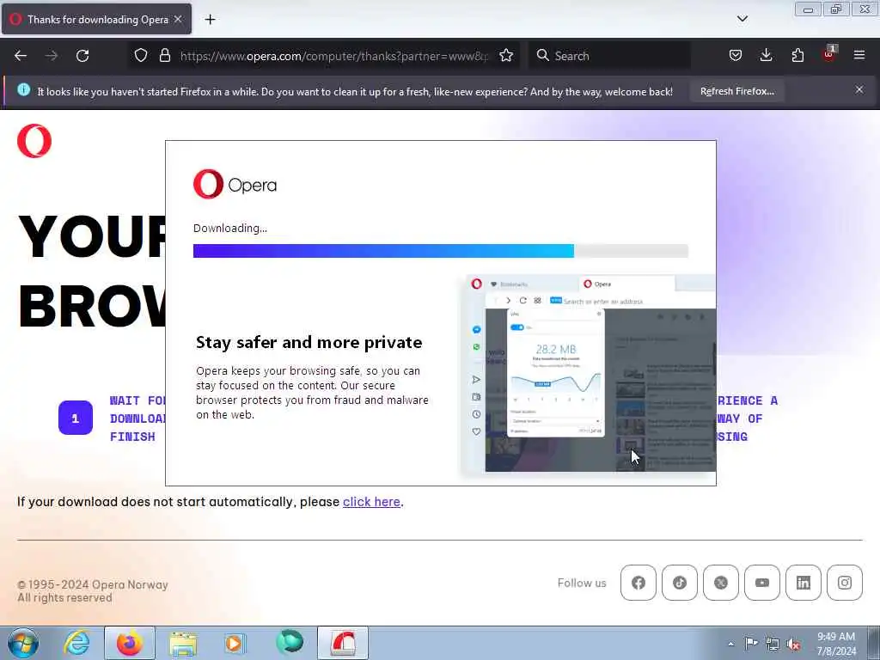Open Opera's Facebook page icon
The image size is (880, 660).
coord(639,583)
